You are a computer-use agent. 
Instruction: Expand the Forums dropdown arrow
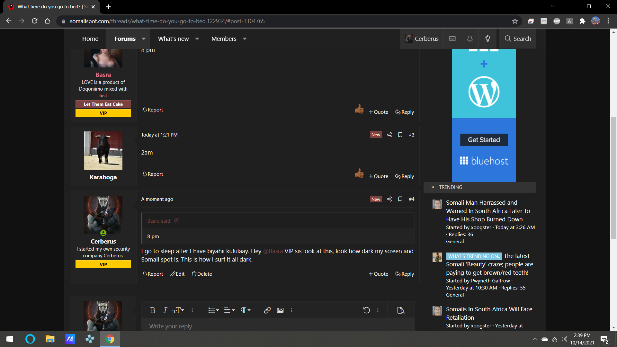144,39
